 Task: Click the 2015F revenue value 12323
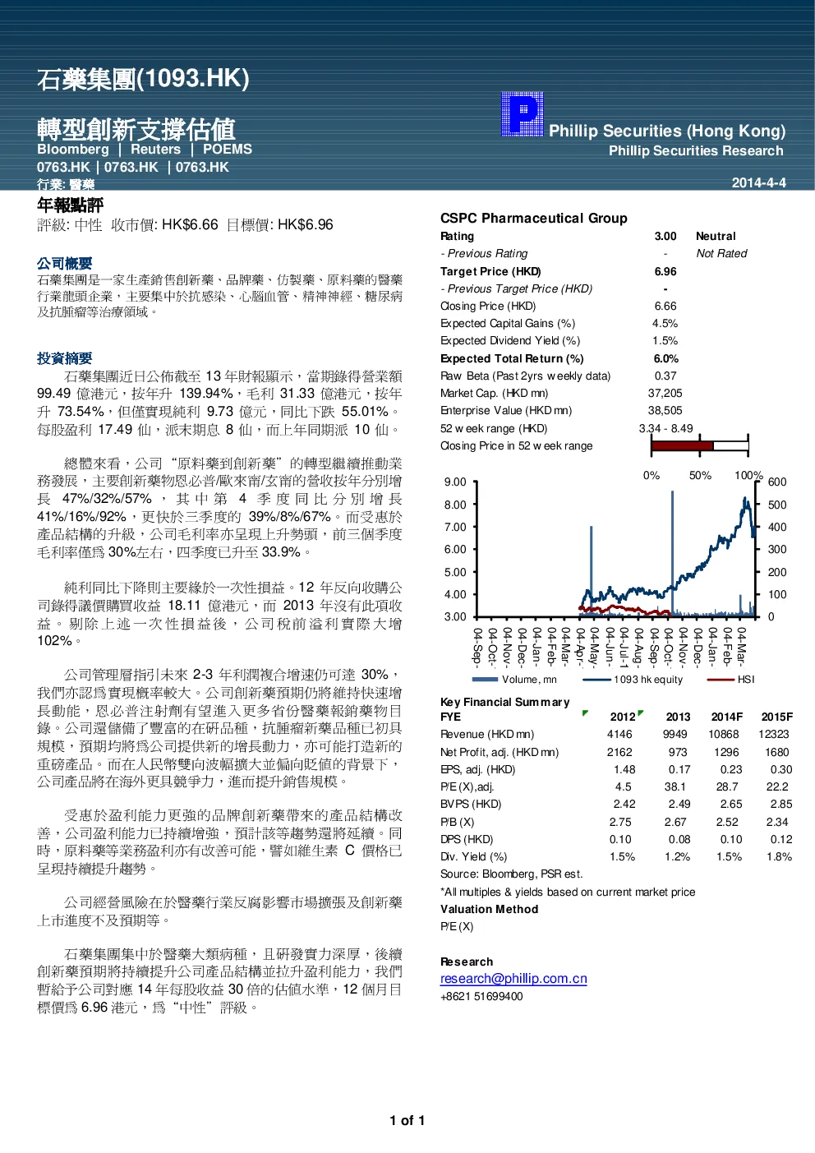click(x=774, y=734)
